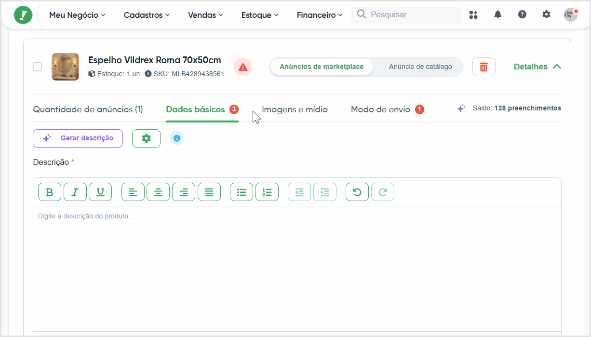This screenshot has width=591, height=337.
Task: Click Gerar descrição button
Action: pos(78,138)
